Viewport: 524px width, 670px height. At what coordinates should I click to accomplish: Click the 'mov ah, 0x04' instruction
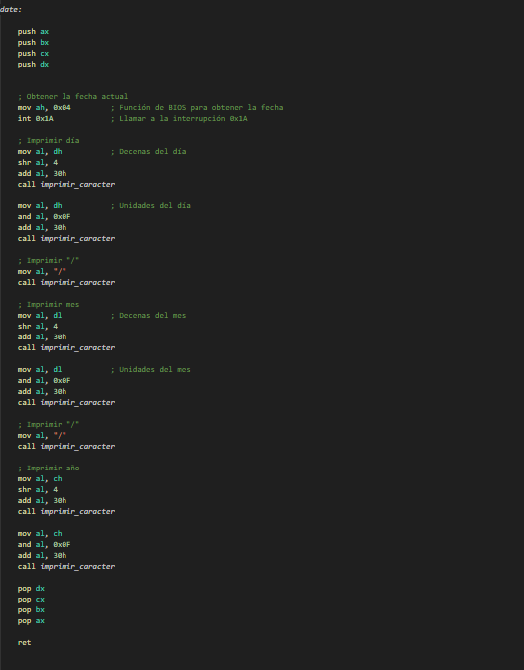tap(44, 107)
